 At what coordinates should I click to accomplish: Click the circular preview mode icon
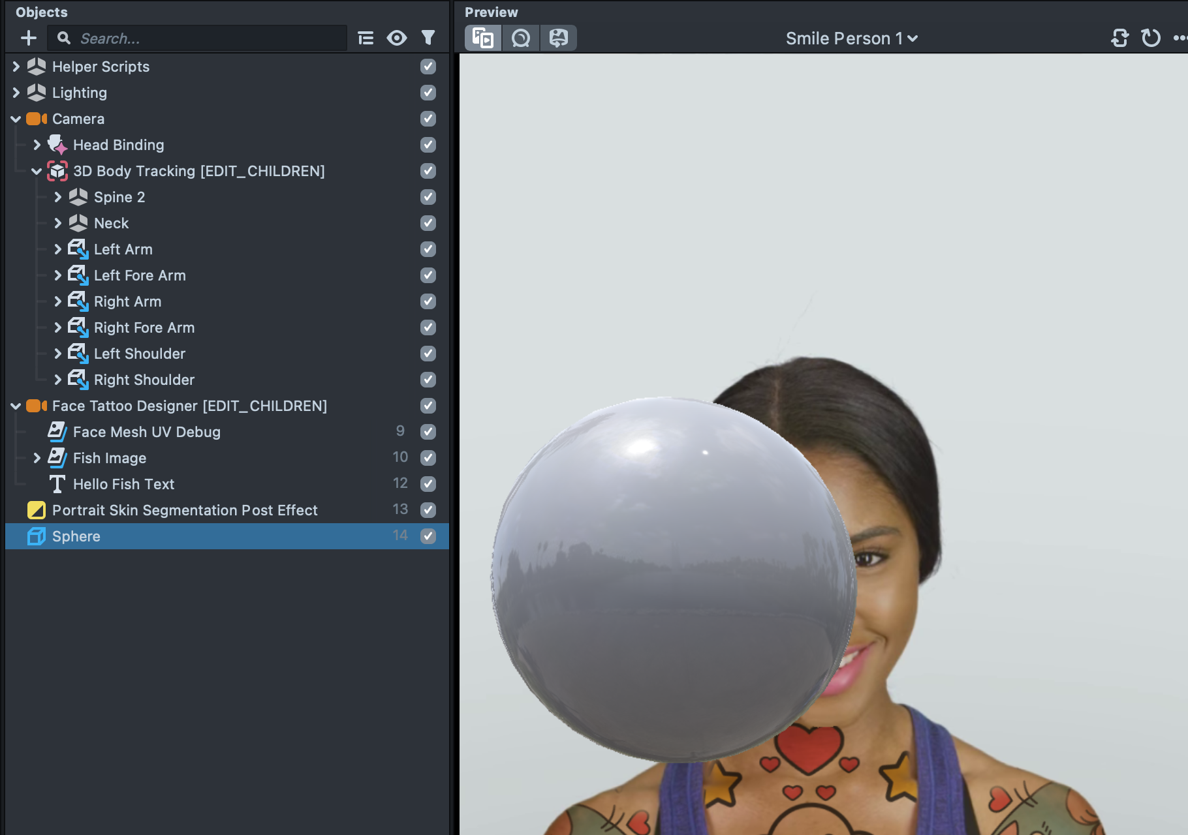521,38
